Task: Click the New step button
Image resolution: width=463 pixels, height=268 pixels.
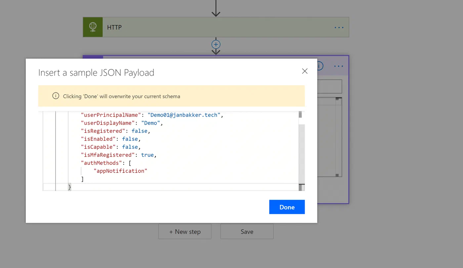Action: click(185, 232)
